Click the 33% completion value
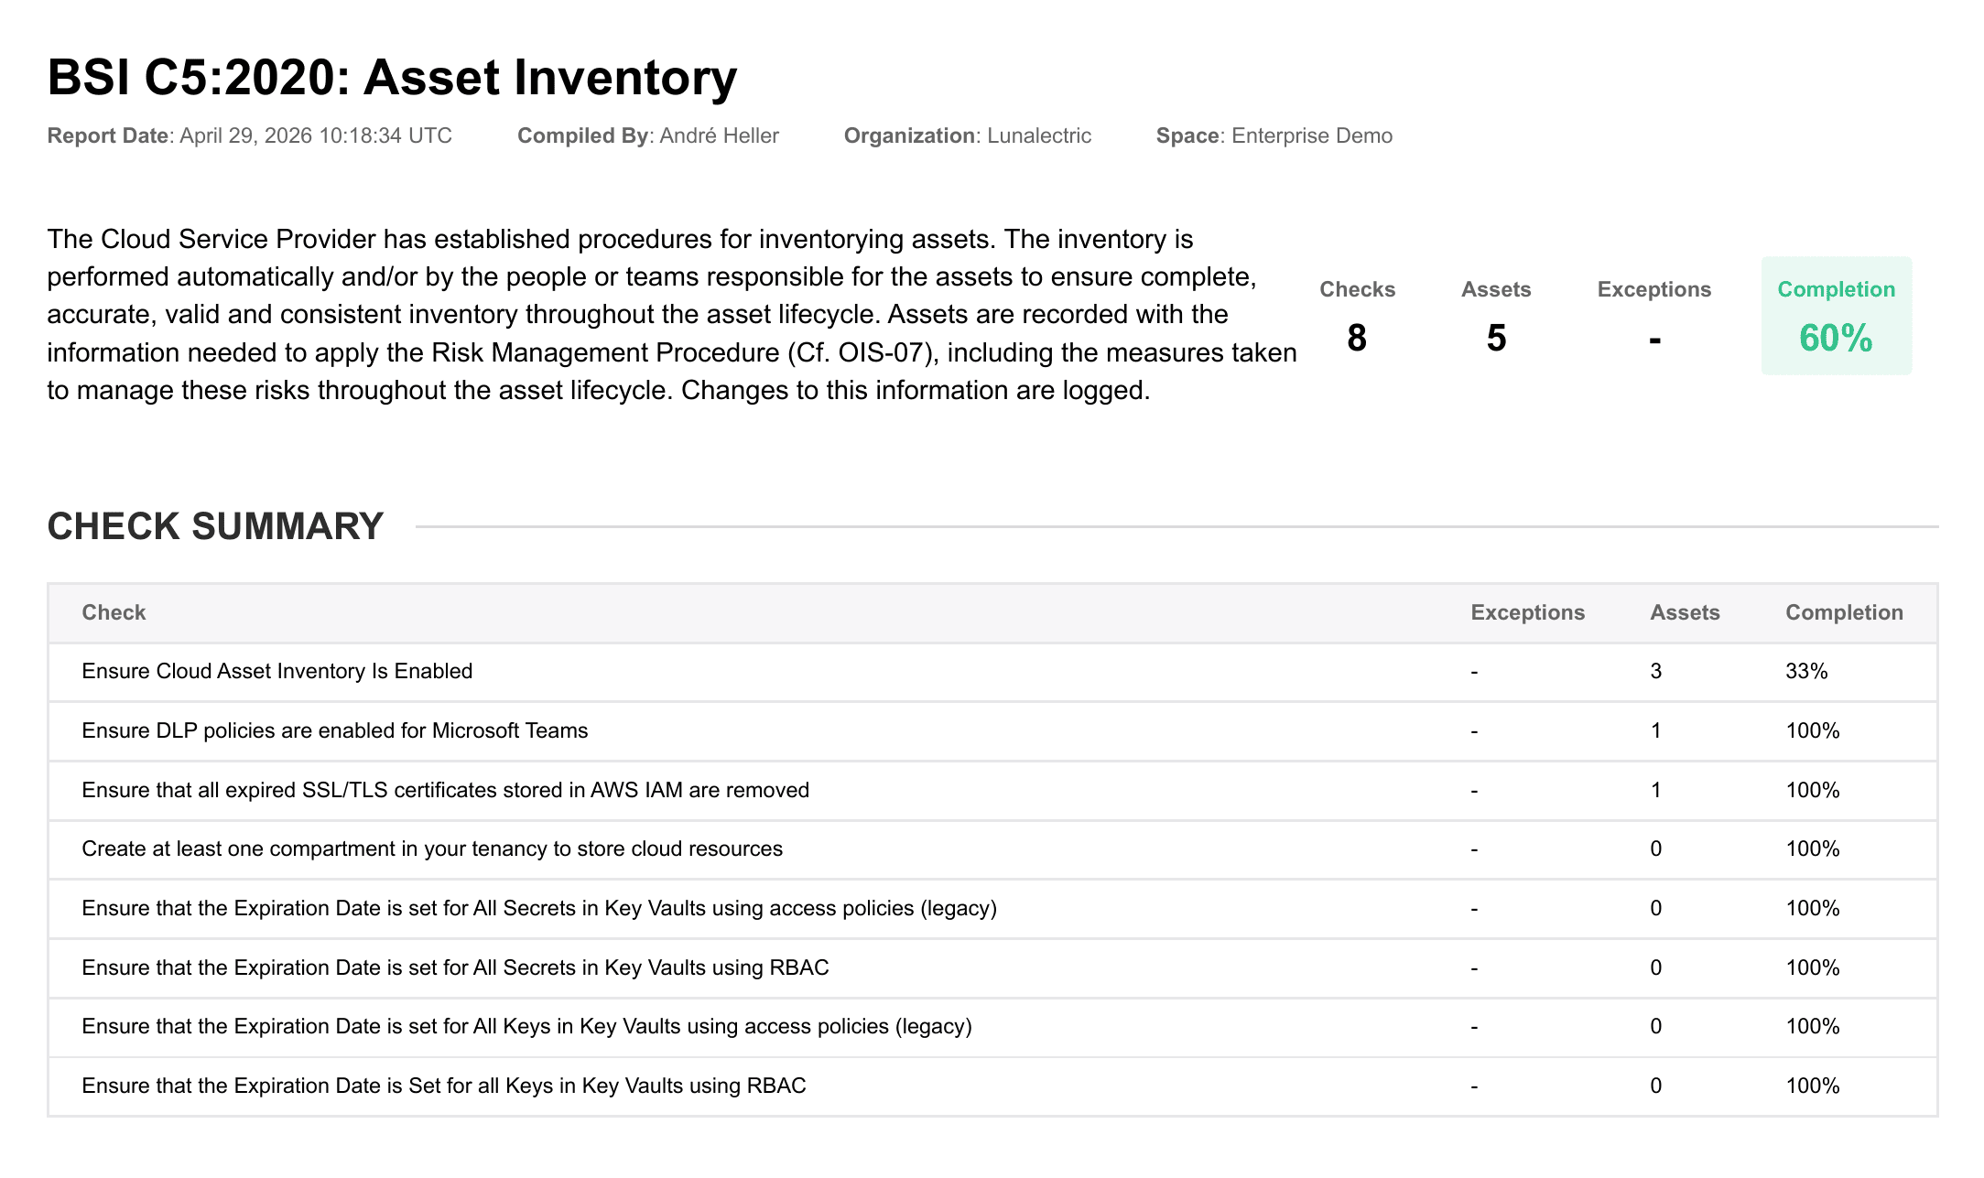The width and height of the screenshot is (1984, 1178). point(1806,671)
